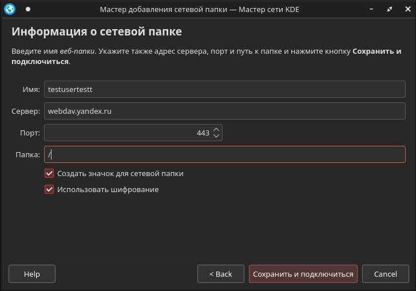
Task: Focus the Сервер field with webdav.yandex.ru
Action: (224, 111)
